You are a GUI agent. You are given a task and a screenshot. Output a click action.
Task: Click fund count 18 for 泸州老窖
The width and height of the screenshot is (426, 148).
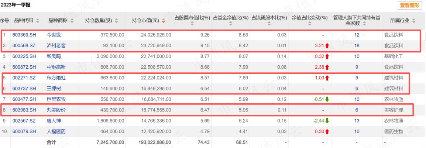tap(357, 46)
